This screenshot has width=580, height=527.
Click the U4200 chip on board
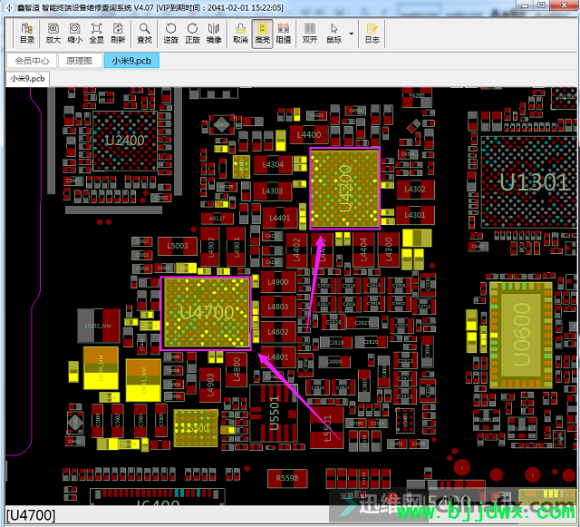tap(344, 188)
